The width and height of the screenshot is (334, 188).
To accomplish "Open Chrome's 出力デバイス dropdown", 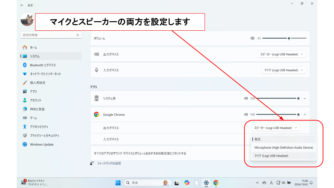I will click(276, 128).
